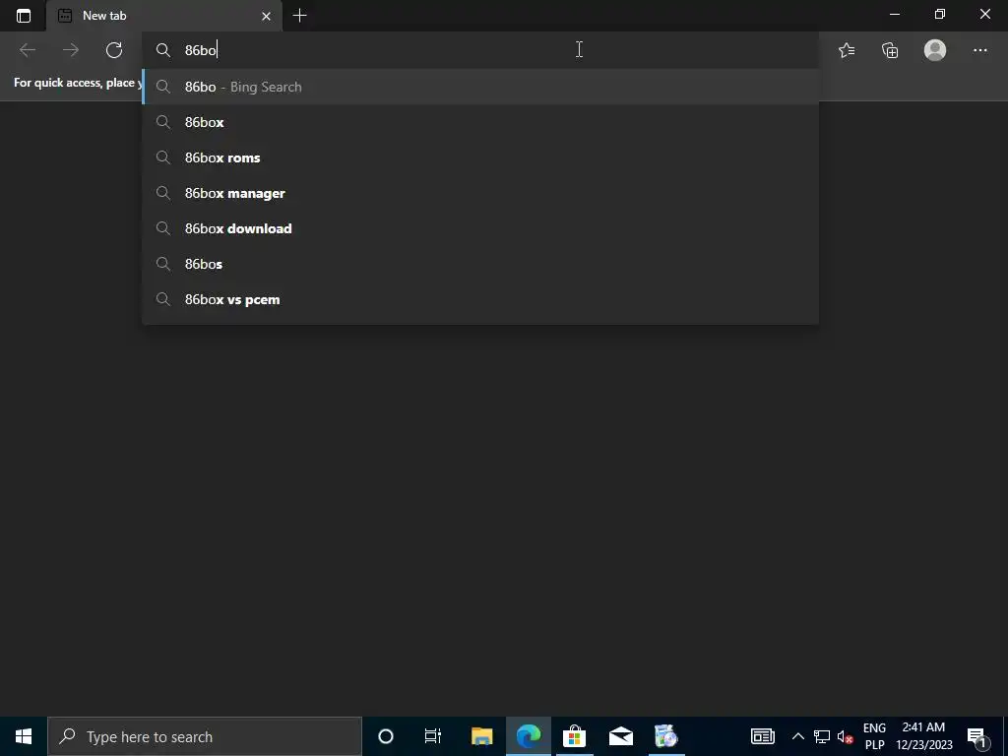Open File Explorer from the taskbar
Viewport: 1008px width, 756px height.
pos(481,736)
